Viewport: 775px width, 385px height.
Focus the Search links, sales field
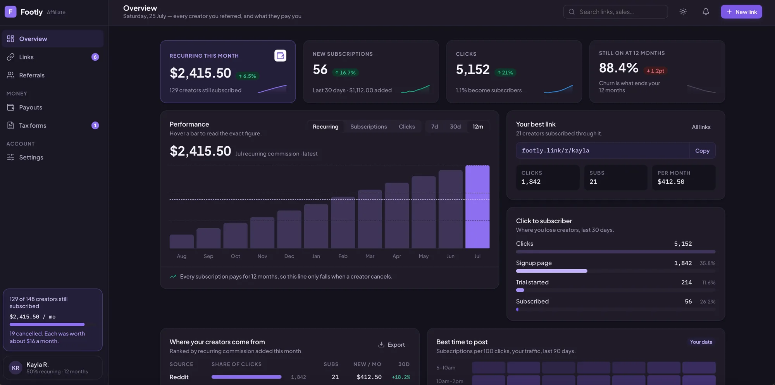[x=615, y=12]
